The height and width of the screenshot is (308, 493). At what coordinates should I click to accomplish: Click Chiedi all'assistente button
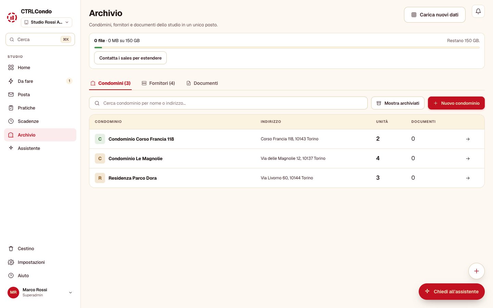click(452, 292)
